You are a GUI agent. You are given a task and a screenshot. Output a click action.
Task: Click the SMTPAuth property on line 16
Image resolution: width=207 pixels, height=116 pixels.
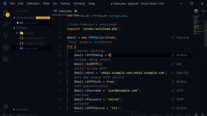click(94, 82)
